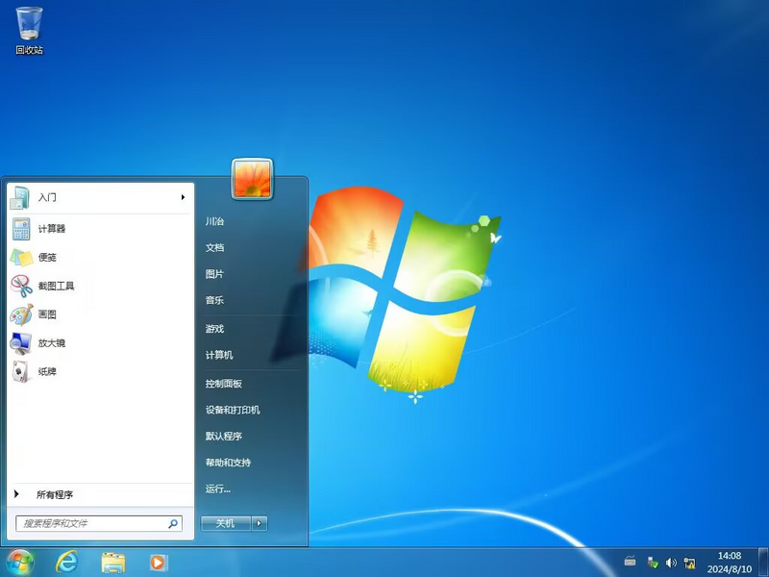Expand 所有程序 (All Programs) list

(x=55, y=494)
